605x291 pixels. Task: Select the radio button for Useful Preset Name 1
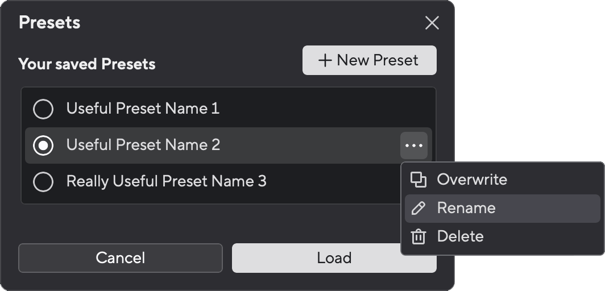(x=43, y=109)
